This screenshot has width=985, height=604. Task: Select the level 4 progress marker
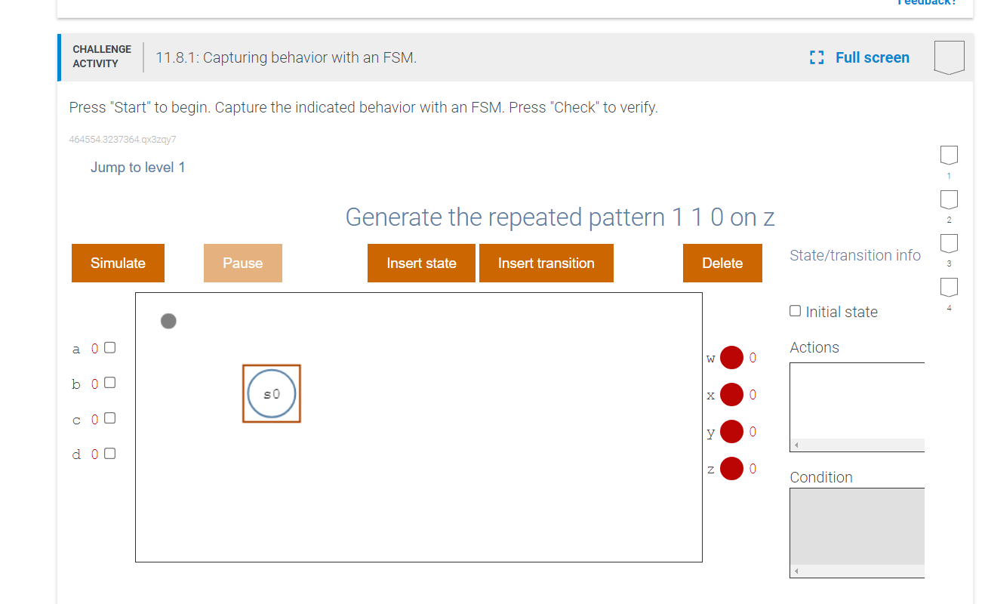pyautogui.click(x=948, y=288)
